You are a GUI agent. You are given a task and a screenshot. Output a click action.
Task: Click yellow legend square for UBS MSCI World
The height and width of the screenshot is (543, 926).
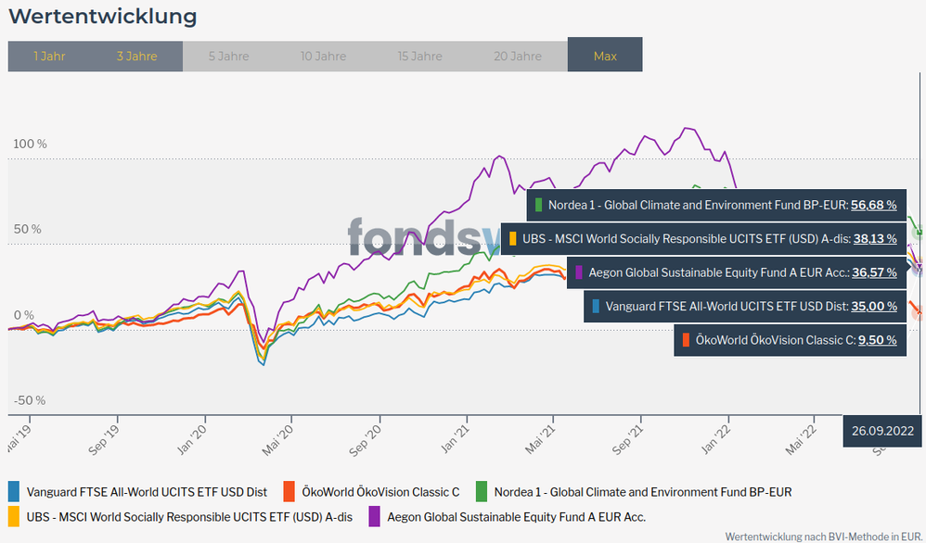click(x=14, y=516)
